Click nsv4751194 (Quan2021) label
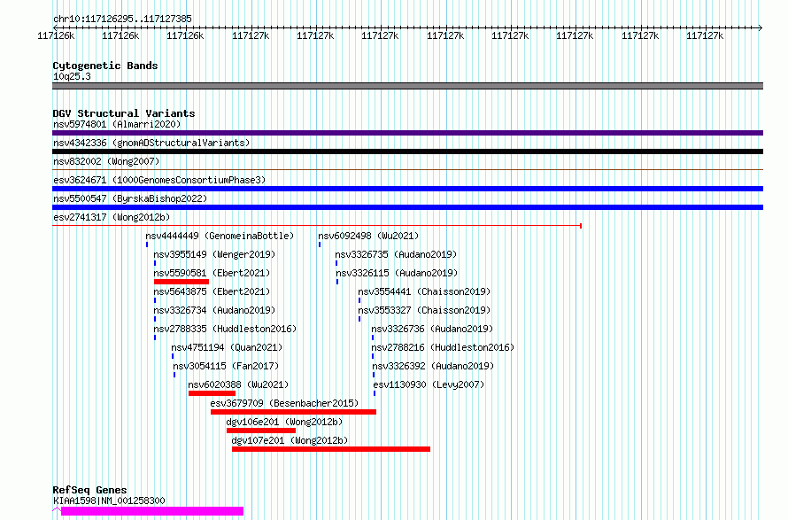Viewport: 788px width, 520px height. pyautogui.click(x=227, y=347)
